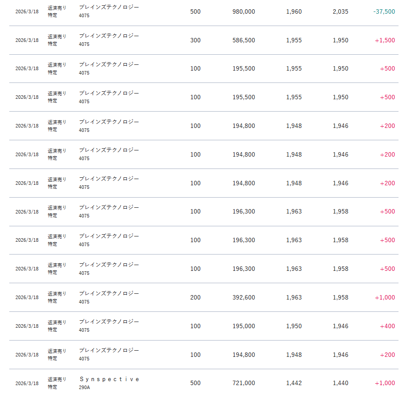Image resolution: width=406 pixels, height=397 pixels.
Task: Open ブレインズテクノロジー in the -37,500 row
Action: [x=109, y=7]
